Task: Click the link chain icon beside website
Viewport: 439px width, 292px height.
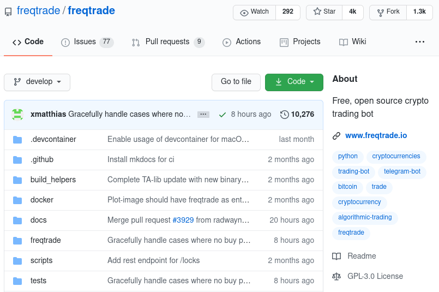Action: point(336,136)
